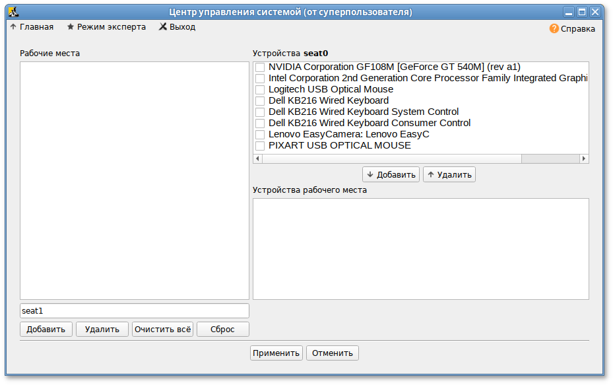Click the application icon in title bar

click(13, 12)
